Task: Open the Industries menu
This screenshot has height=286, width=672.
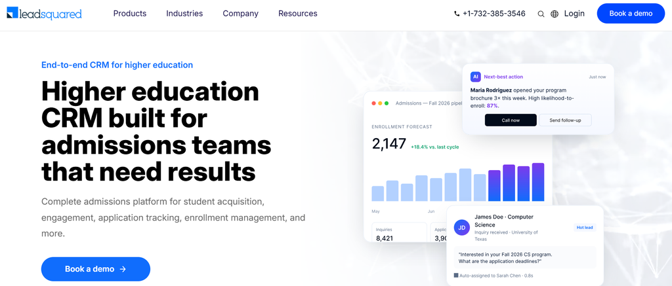Action: 184,14
